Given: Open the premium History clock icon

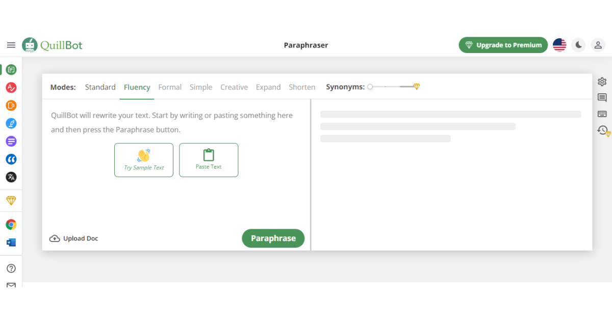Looking at the screenshot, I should [x=604, y=131].
